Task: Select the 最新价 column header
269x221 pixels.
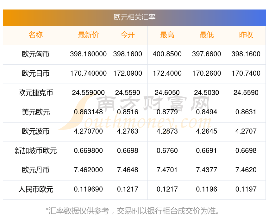Action: (88, 35)
